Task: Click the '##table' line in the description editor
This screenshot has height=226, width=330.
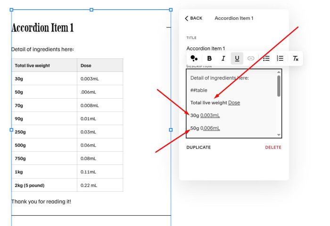Action: [x=199, y=90]
